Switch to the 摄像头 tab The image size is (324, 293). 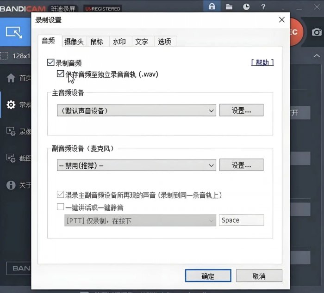click(x=74, y=41)
